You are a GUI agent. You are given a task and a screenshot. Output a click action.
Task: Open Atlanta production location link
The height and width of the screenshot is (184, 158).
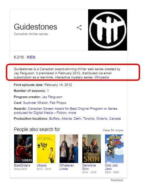(x=66, y=119)
